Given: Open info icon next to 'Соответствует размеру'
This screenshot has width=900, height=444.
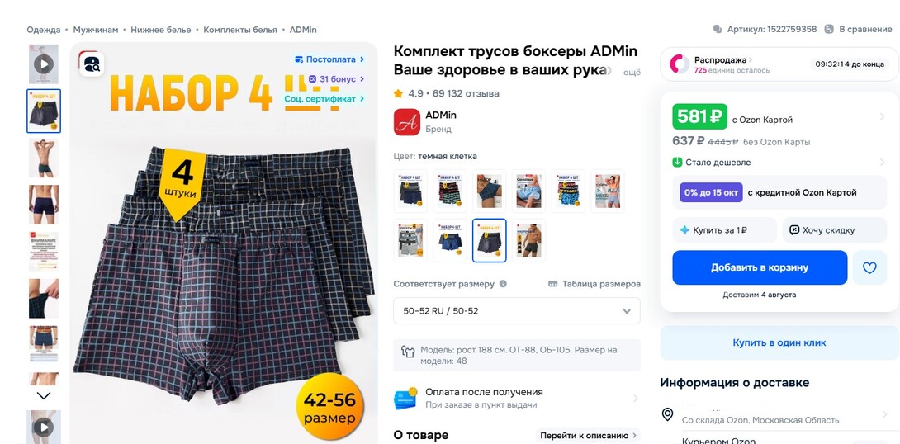Looking at the screenshot, I should 503,283.
